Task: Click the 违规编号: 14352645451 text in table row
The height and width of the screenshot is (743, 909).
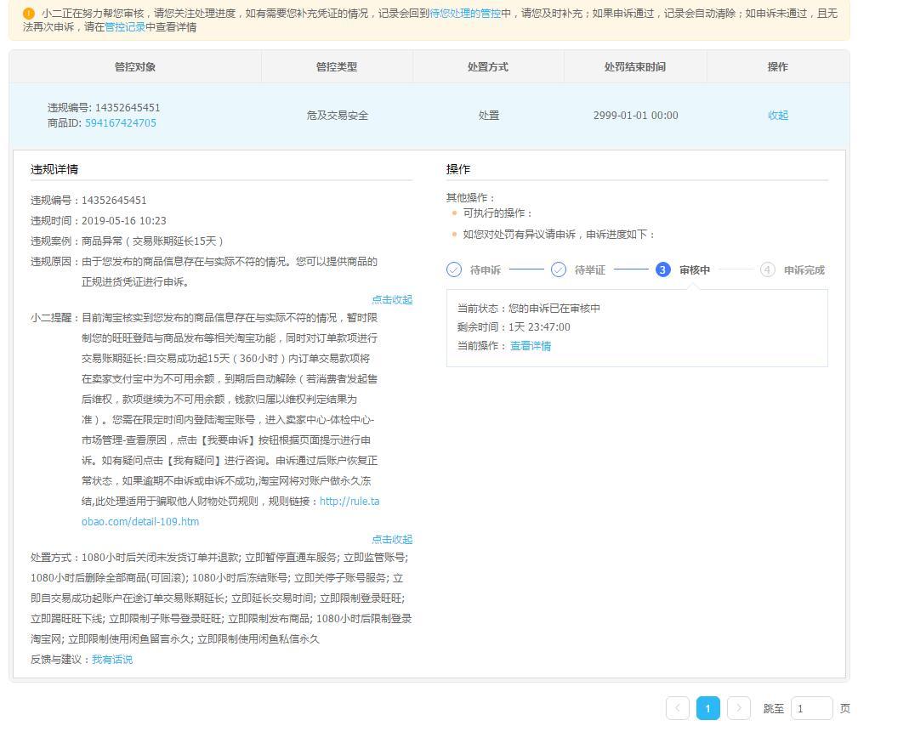Action: [x=104, y=108]
